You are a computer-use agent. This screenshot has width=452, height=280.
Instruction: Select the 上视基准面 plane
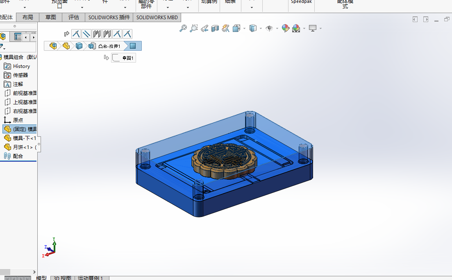tap(20, 102)
